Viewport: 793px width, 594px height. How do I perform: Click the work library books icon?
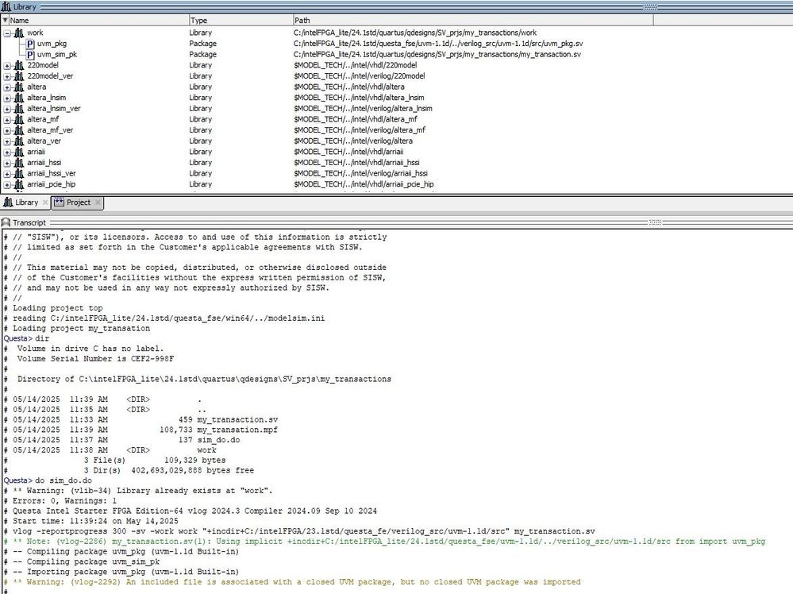[x=19, y=33]
